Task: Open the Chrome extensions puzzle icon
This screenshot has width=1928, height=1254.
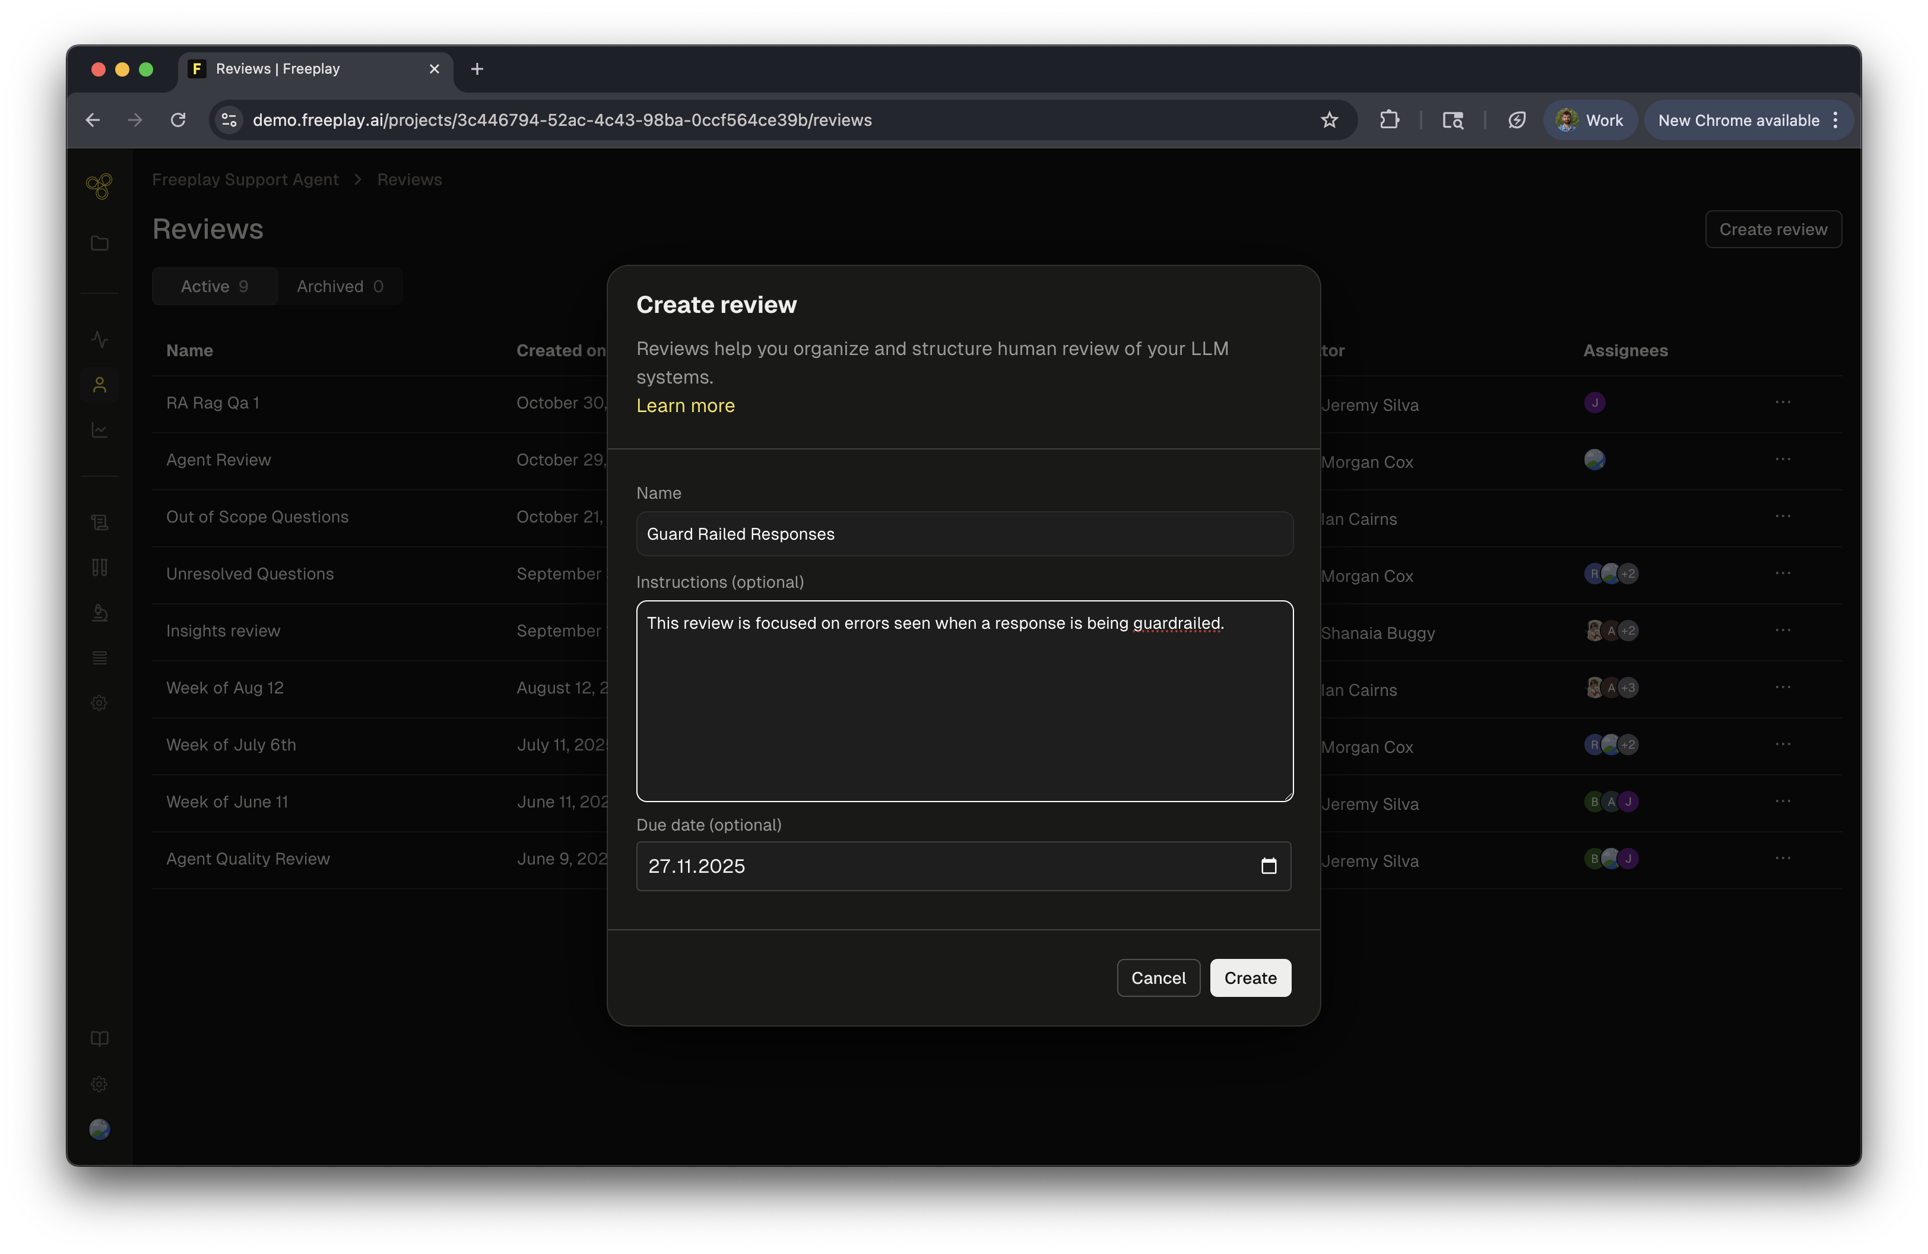Action: pyautogui.click(x=1389, y=120)
